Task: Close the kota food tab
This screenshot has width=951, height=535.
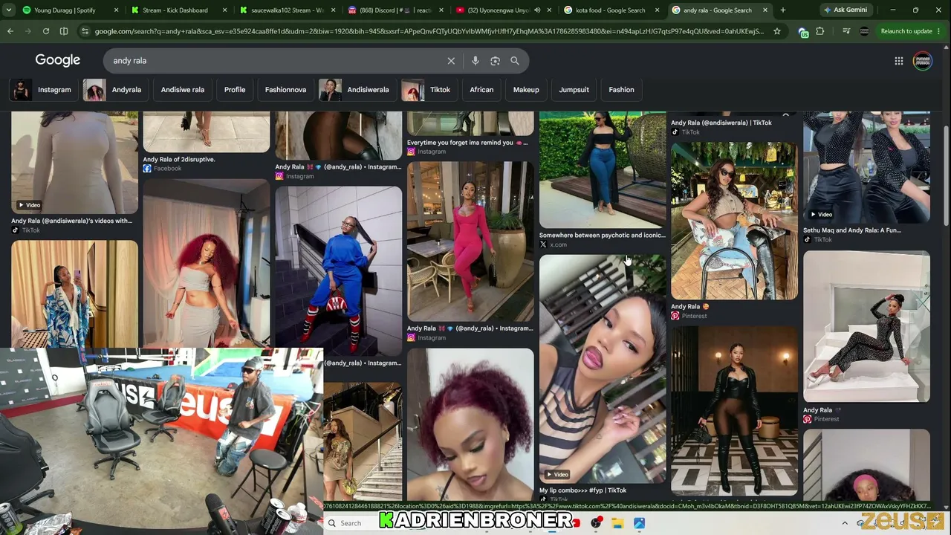Action: pos(656,10)
